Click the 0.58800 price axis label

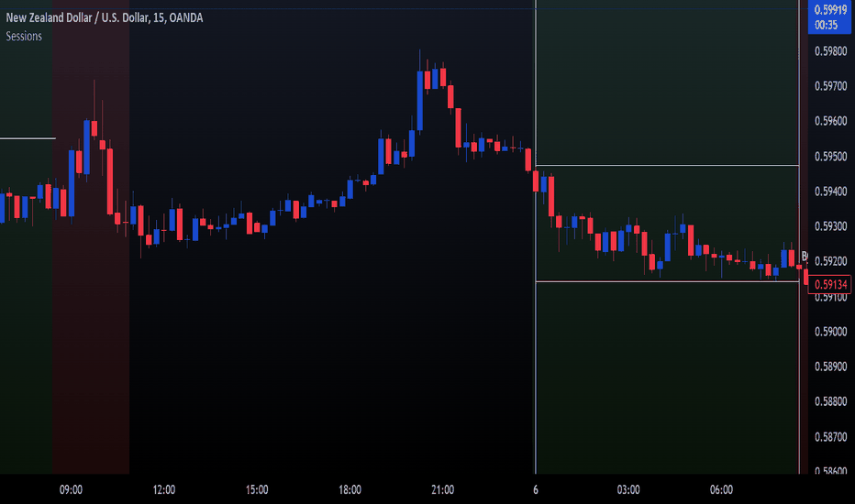(830, 401)
